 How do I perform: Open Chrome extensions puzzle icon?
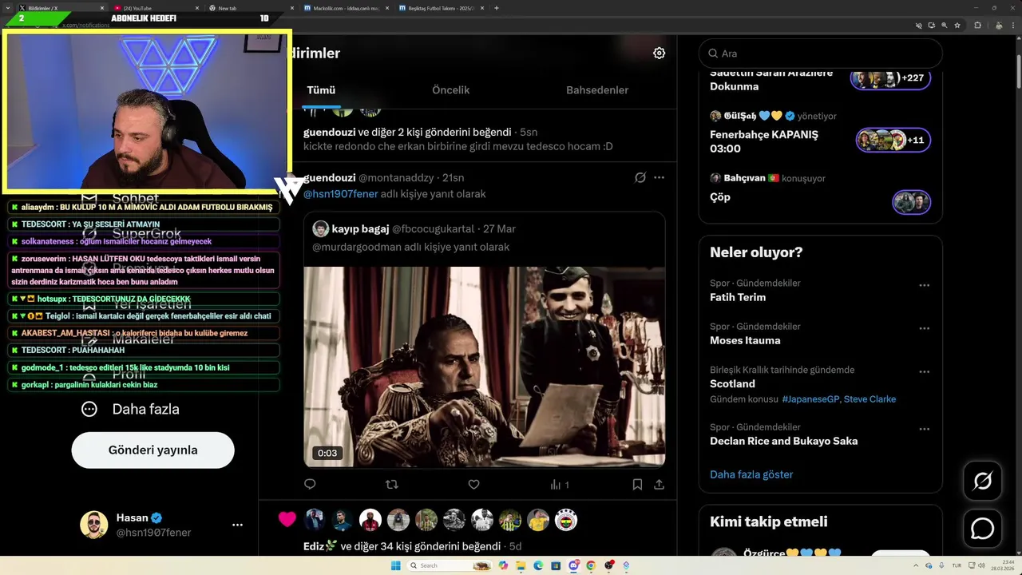978,26
